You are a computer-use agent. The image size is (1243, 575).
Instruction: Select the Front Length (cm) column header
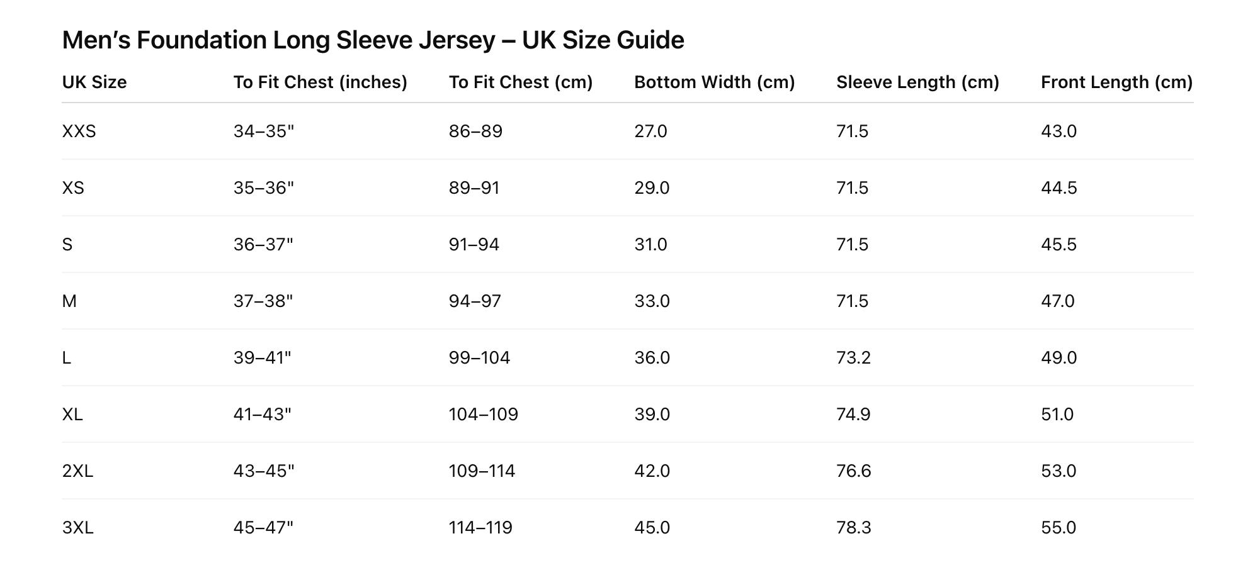(x=1116, y=82)
